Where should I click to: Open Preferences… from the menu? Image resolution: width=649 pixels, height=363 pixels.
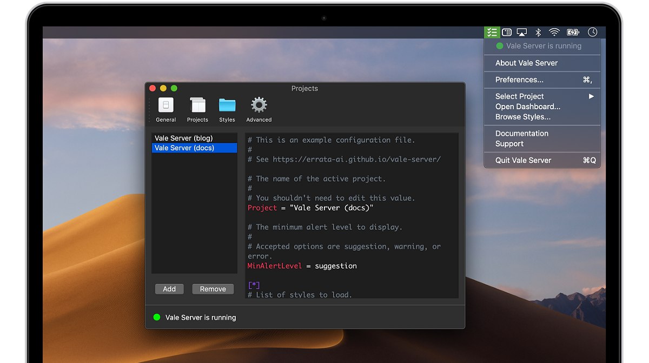point(542,80)
